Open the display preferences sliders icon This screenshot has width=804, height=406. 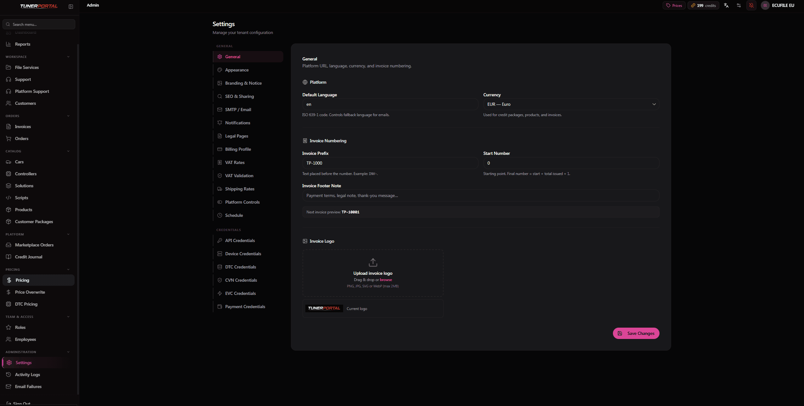739,5
